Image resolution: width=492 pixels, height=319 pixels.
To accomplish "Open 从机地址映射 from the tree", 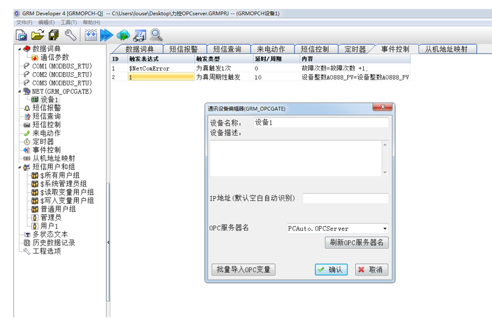I will [x=54, y=158].
